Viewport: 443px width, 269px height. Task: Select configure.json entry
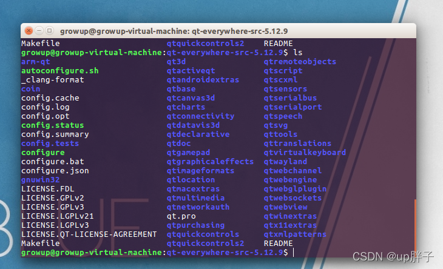tap(55, 171)
